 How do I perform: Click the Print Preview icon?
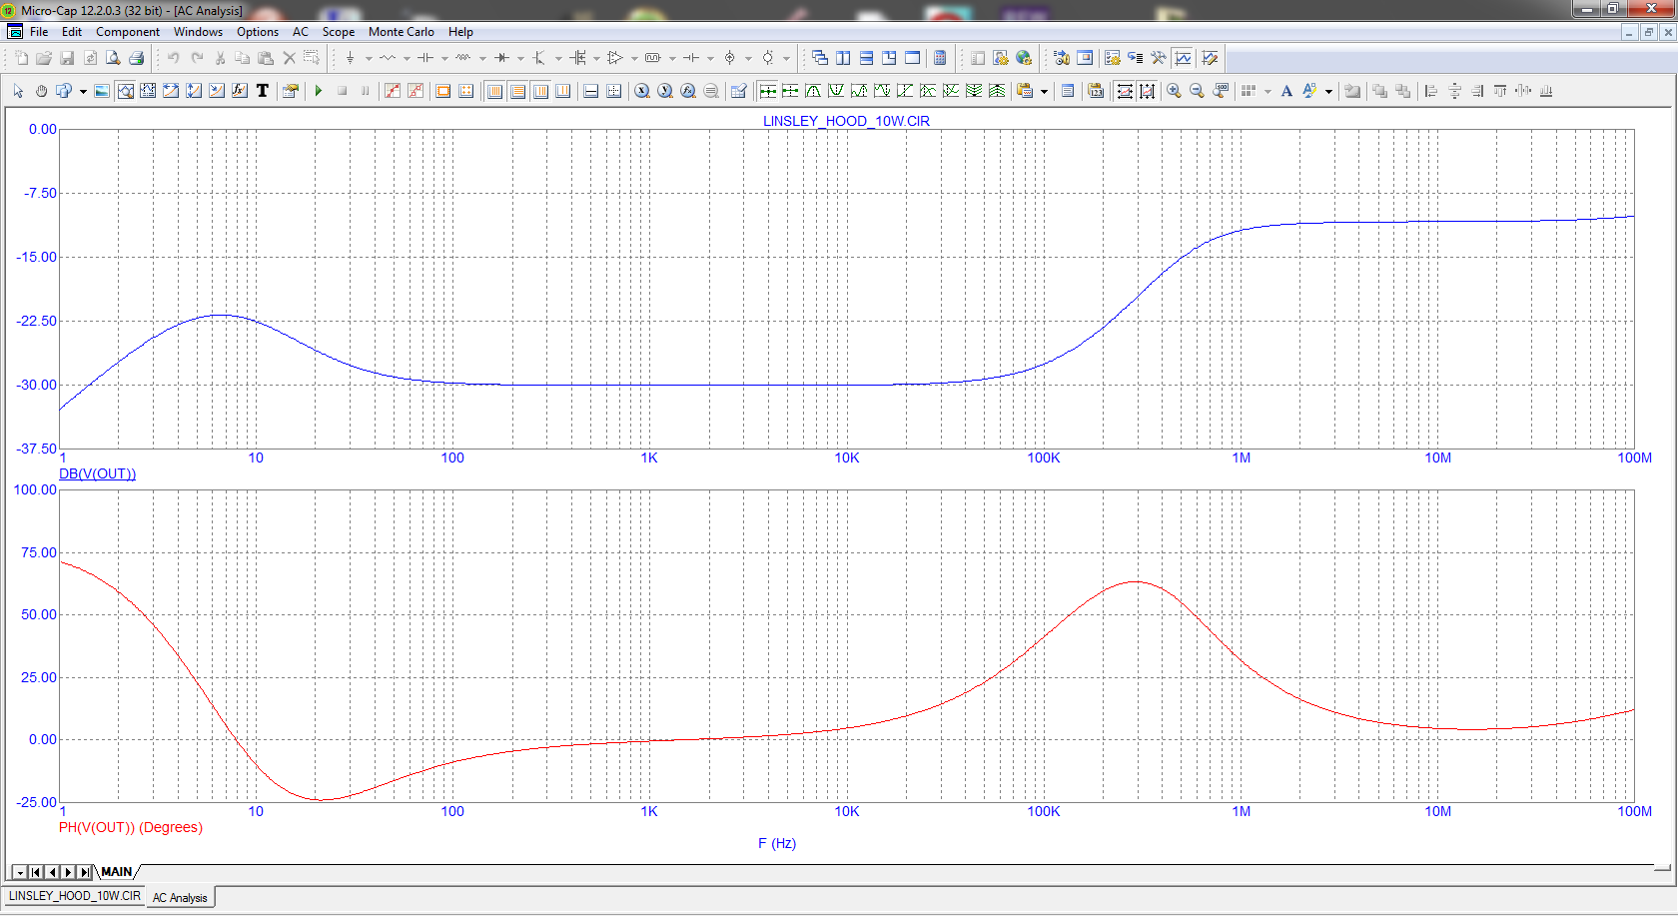pos(113,58)
